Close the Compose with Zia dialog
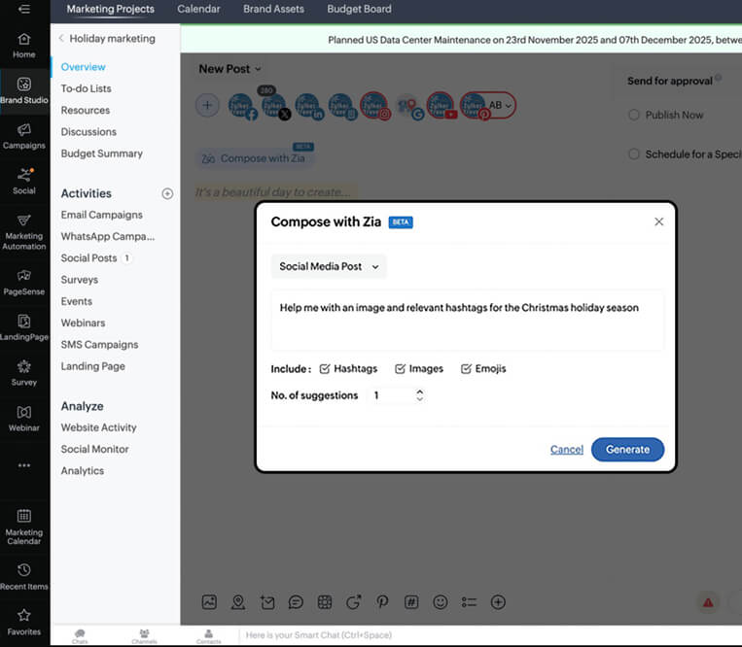The height and width of the screenshot is (647, 742). pyautogui.click(x=658, y=221)
